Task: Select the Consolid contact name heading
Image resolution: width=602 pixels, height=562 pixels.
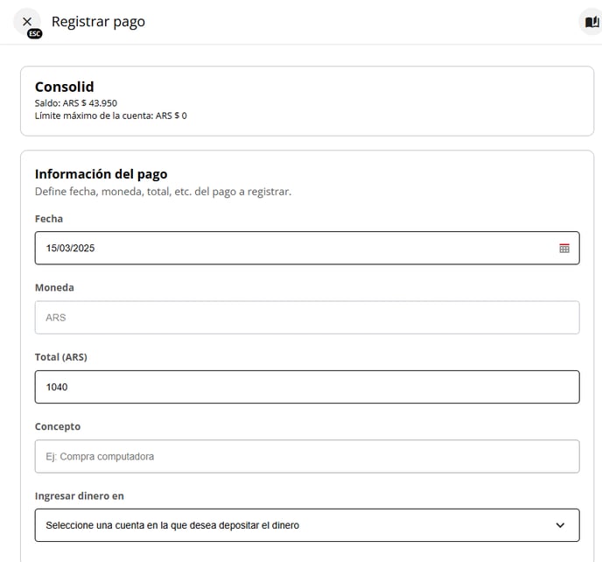Action: [64, 87]
